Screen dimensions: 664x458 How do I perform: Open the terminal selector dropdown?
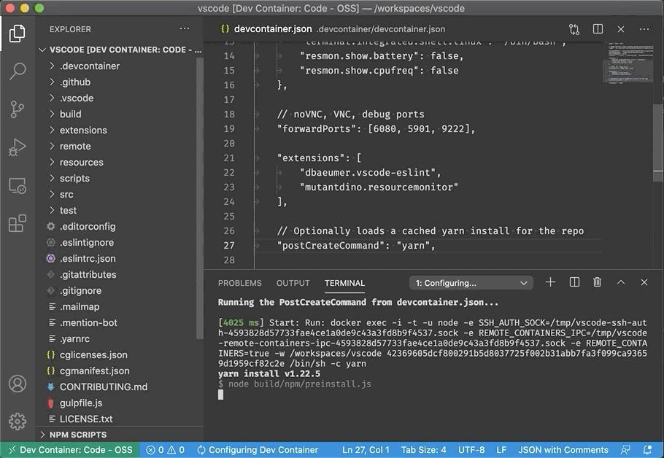click(471, 283)
